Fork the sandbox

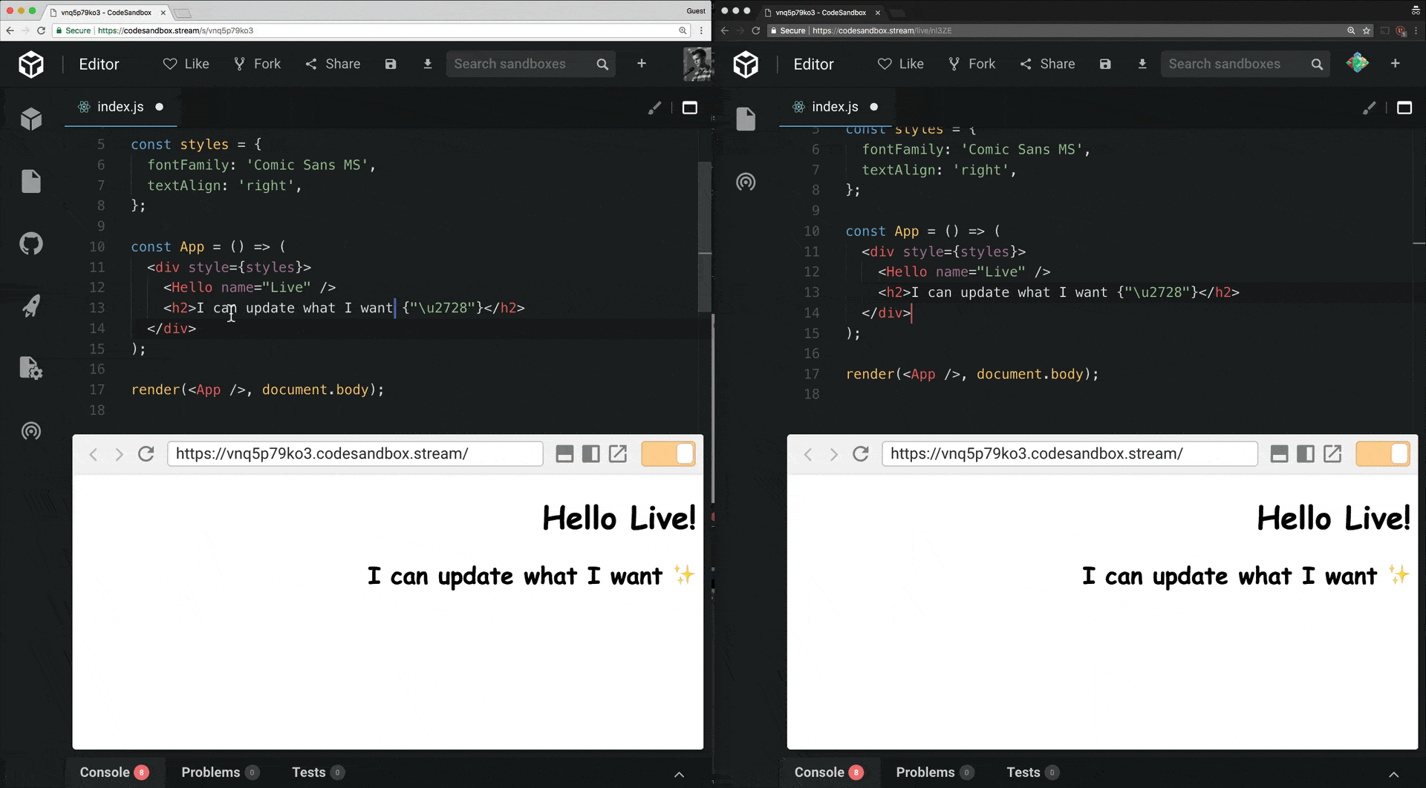256,64
